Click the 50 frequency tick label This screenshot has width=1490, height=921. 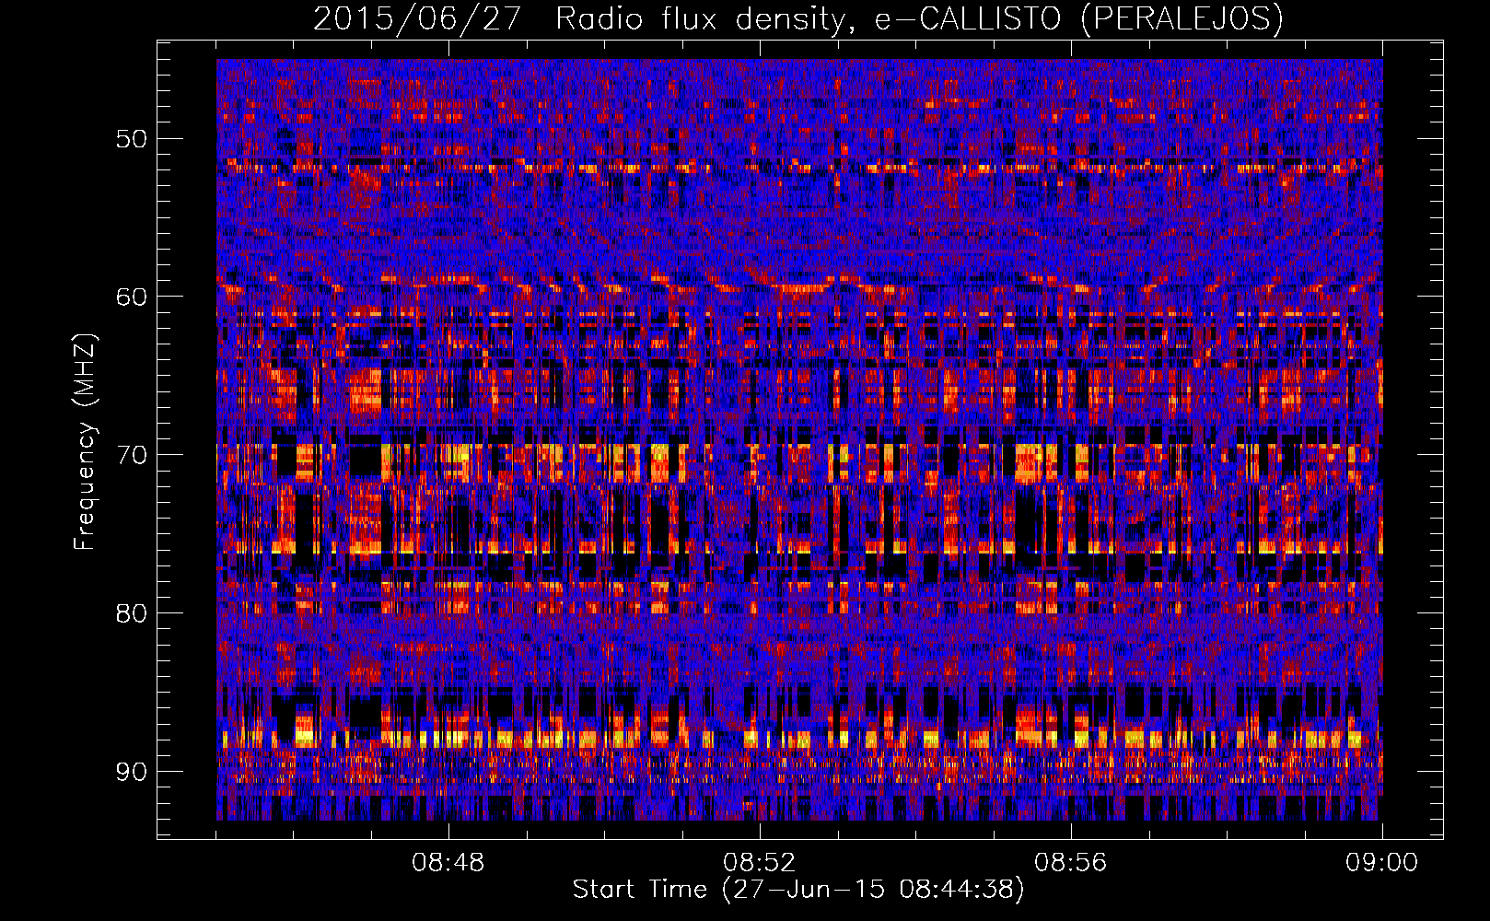click(132, 139)
